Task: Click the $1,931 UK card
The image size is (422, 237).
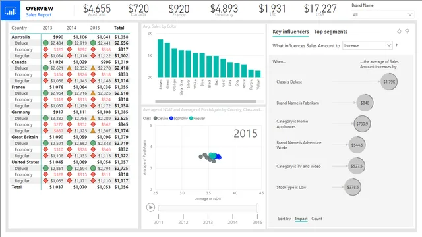Action: click(x=272, y=10)
